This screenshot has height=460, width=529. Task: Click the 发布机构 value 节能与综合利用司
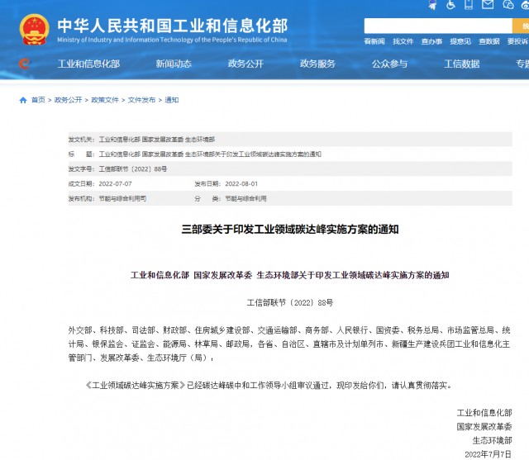coord(122,199)
